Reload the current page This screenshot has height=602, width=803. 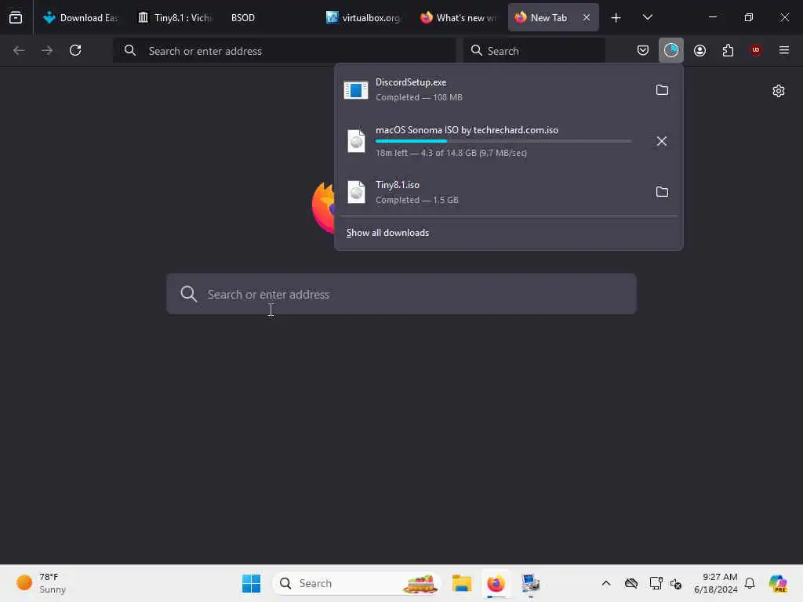click(x=75, y=50)
